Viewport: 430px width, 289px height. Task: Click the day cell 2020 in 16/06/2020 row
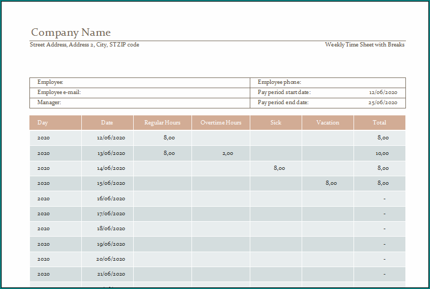56,199
